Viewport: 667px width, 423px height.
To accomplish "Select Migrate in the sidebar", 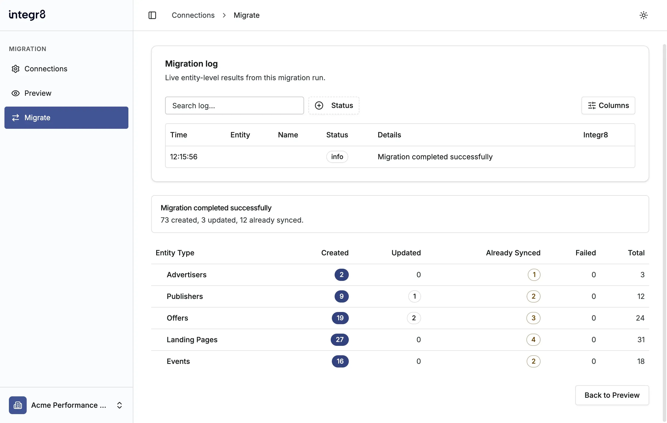I will click(x=66, y=118).
